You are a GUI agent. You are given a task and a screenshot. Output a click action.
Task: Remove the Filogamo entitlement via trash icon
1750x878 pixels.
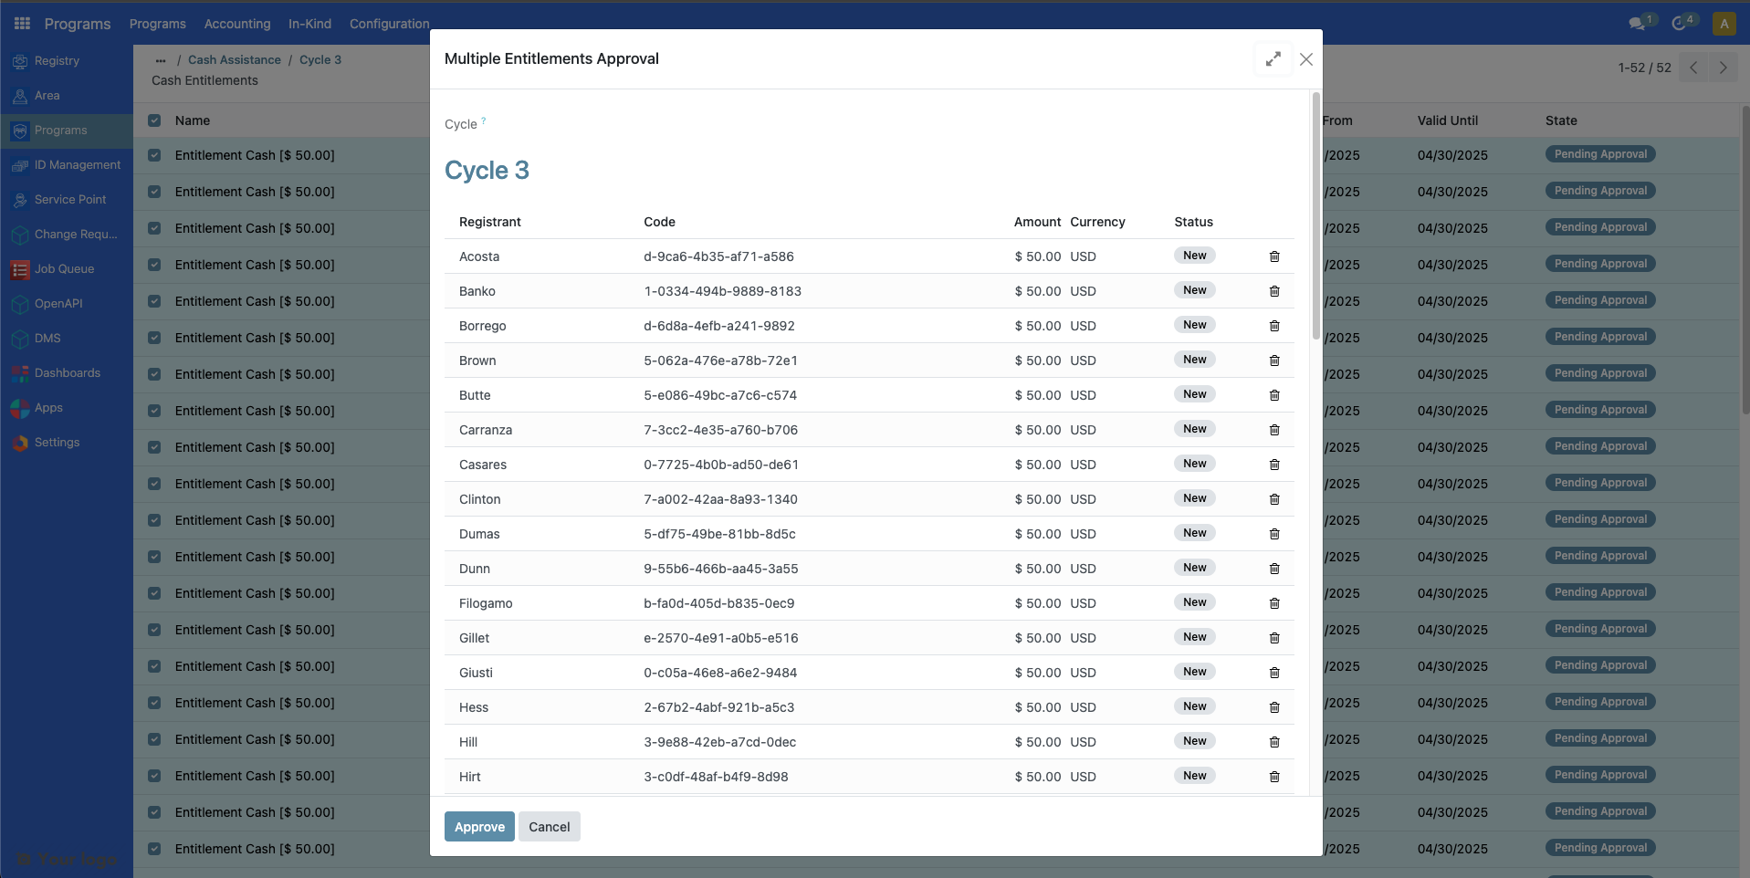coord(1274,603)
